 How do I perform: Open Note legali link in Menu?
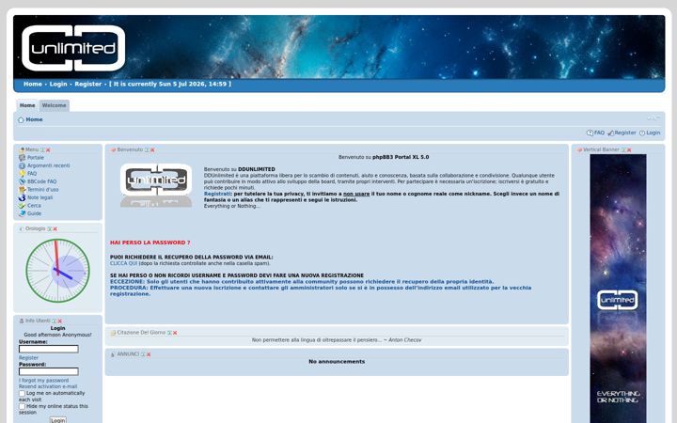tap(40, 197)
